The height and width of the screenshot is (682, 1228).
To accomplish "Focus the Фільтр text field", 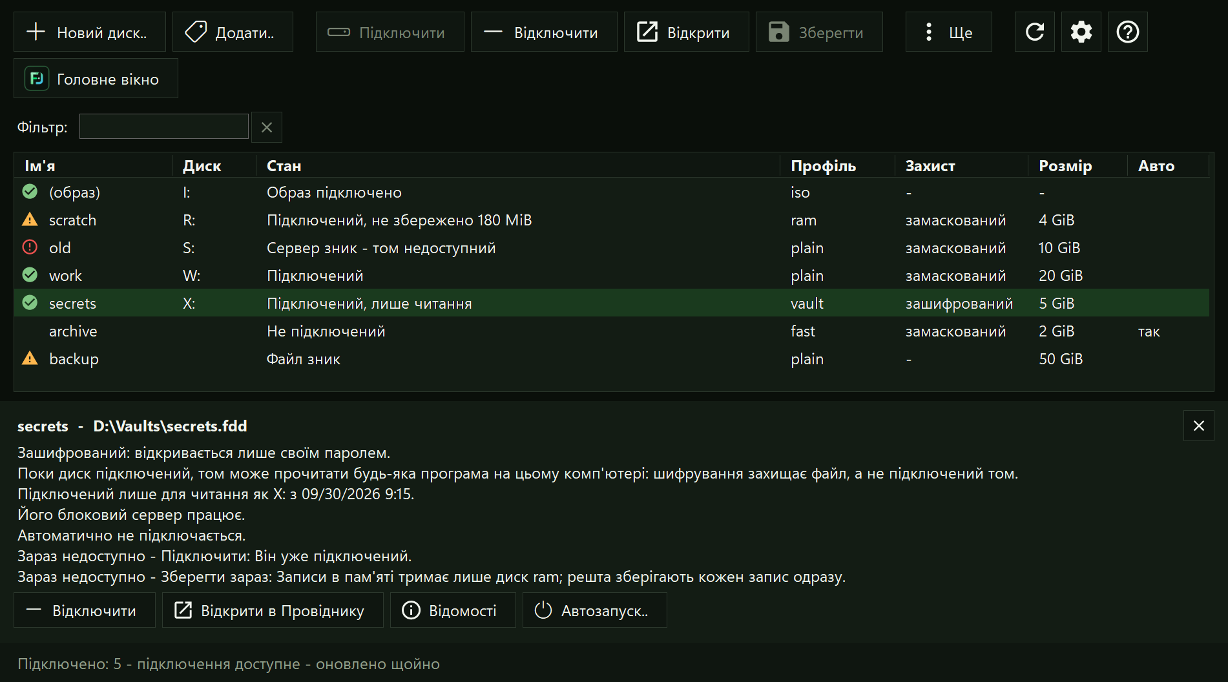I will 164,127.
